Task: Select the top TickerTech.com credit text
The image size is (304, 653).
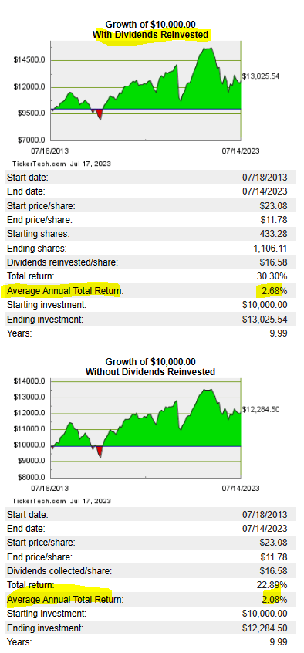Action: point(62,164)
